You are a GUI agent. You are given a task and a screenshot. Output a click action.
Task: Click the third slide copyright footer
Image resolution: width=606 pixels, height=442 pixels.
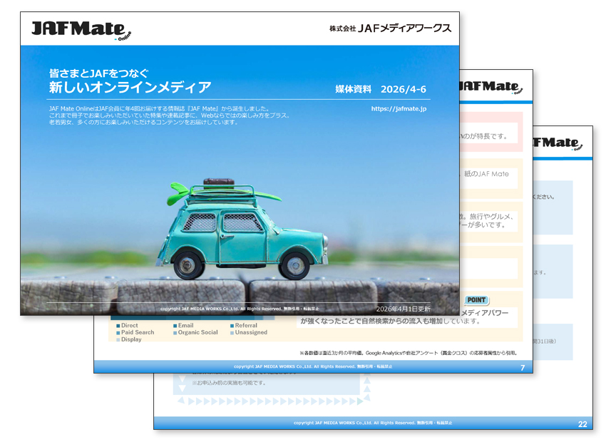tap(373, 423)
